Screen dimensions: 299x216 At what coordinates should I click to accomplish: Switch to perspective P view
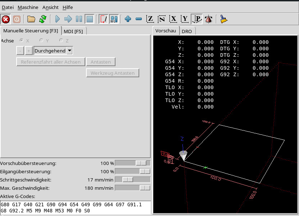[196, 19]
